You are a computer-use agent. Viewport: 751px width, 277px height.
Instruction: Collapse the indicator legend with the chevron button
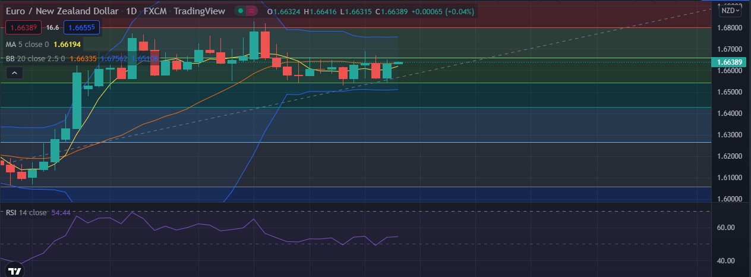pyautogui.click(x=14, y=73)
